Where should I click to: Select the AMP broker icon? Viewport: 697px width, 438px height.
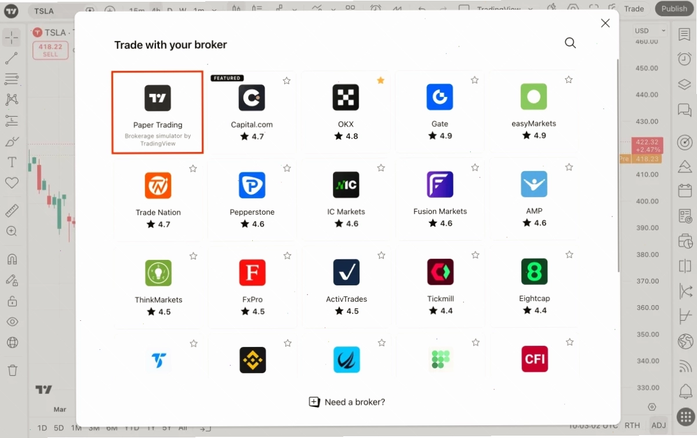pyautogui.click(x=534, y=184)
